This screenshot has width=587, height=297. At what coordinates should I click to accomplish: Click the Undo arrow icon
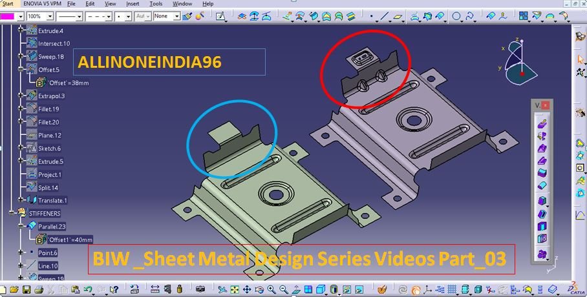(x=88, y=289)
